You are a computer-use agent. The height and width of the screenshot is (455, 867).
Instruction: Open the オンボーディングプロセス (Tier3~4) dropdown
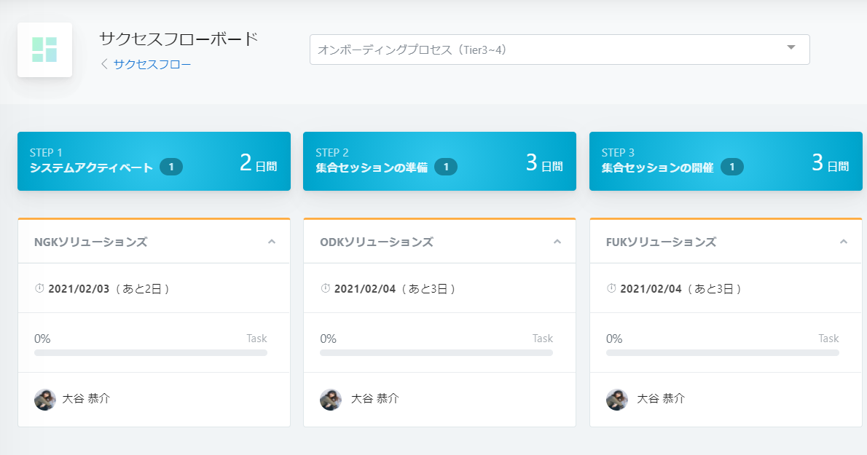click(x=560, y=50)
